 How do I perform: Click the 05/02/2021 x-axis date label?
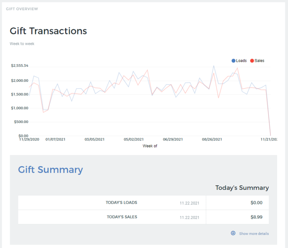point(134,140)
